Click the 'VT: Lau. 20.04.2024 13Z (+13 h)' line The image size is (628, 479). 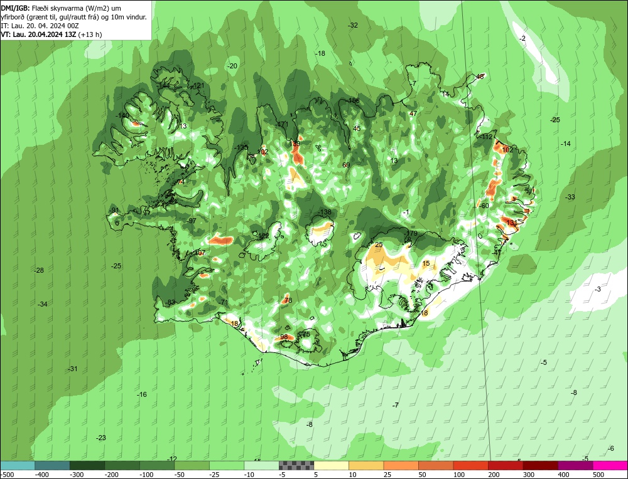pyautogui.click(x=51, y=34)
